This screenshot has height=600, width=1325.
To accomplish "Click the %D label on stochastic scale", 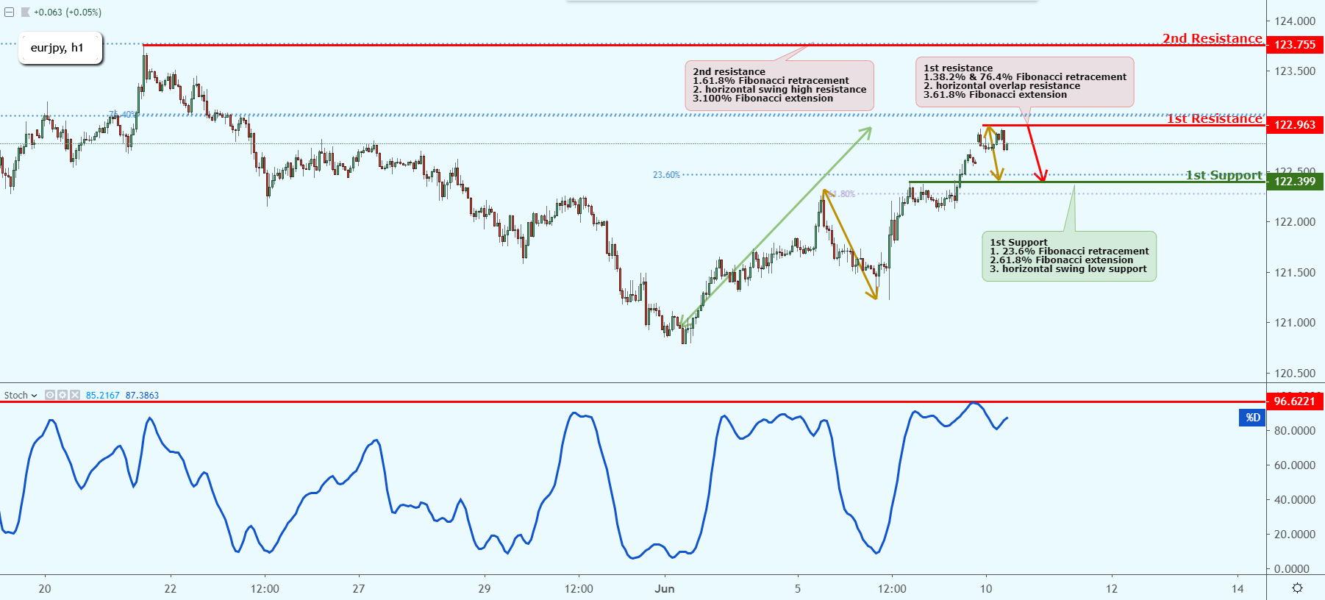I will pos(1252,418).
